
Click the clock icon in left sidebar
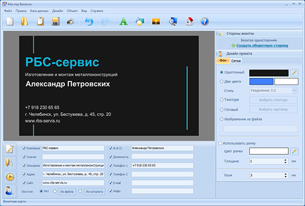pos(10,177)
